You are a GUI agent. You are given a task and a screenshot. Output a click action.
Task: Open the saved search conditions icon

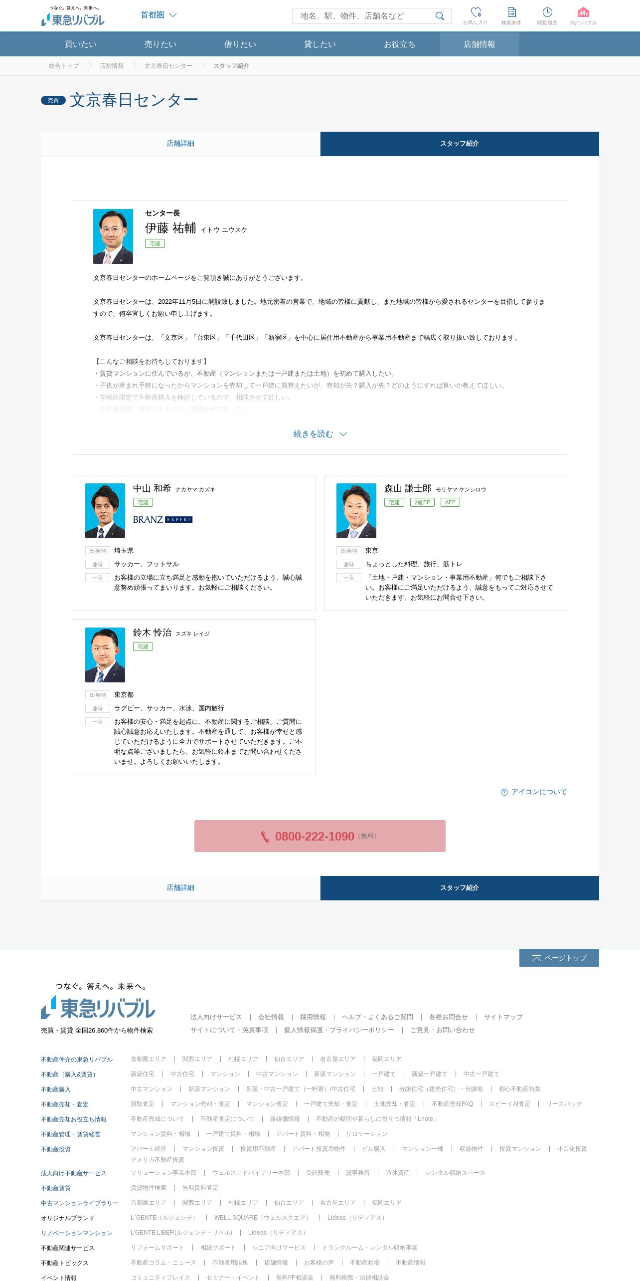coord(511,15)
